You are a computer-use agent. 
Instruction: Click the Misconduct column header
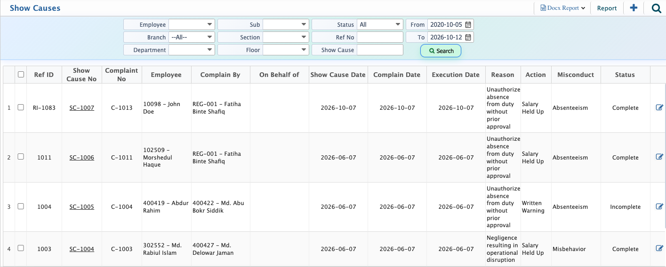(x=576, y=75)
